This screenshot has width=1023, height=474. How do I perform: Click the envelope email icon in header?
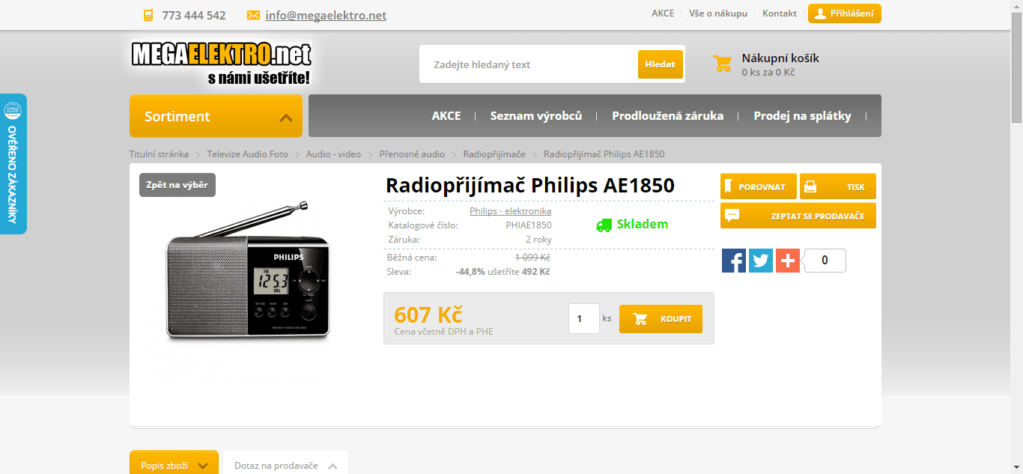253,15
